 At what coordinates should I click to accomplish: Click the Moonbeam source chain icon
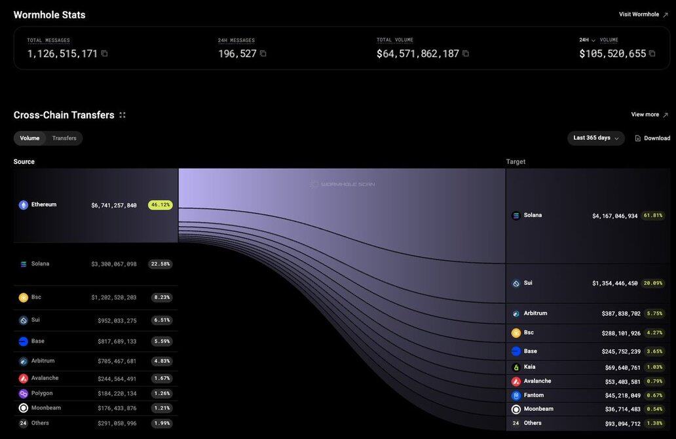tap(24, 408)
